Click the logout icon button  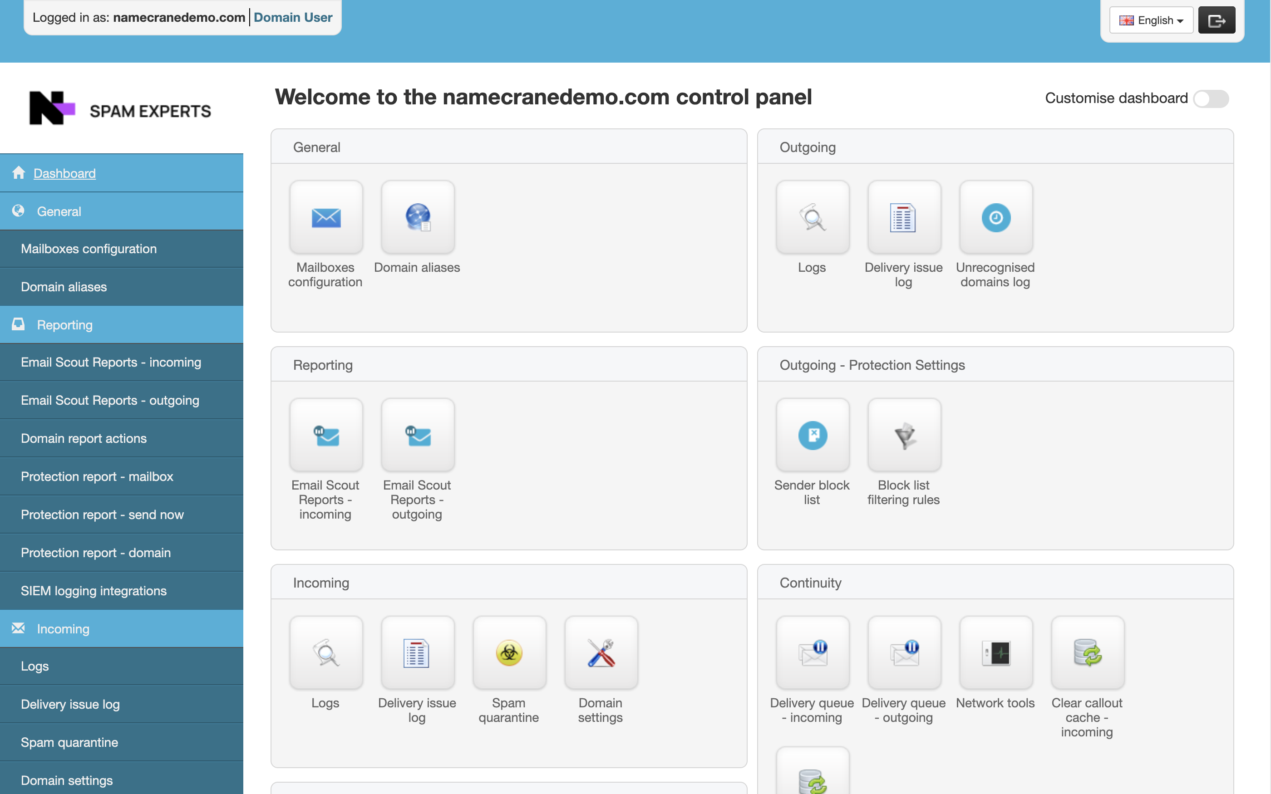click(1216, 20)
